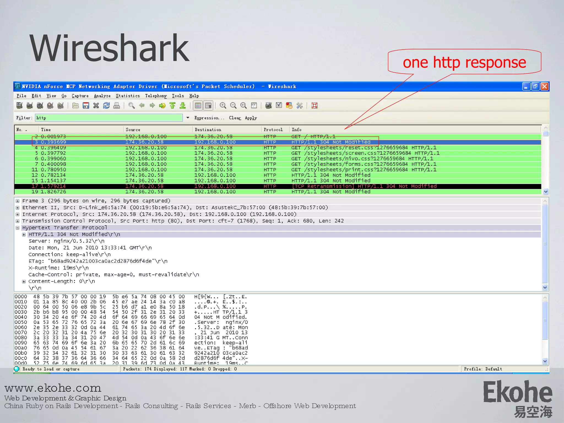Start a new live capture
Image resolution: width=564 pixels, height=423 pixels.
[40, 105]
